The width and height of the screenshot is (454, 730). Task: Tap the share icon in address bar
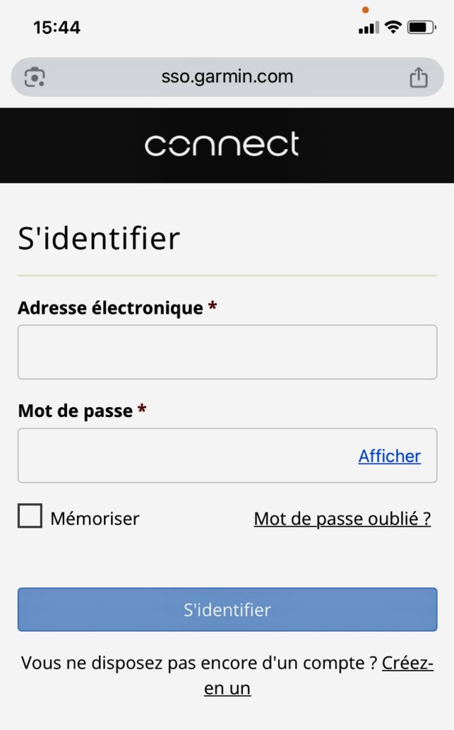click(419, 77)
